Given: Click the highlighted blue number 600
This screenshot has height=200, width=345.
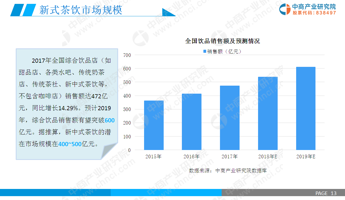Looking at the screenshot, I should pos(110,120).
